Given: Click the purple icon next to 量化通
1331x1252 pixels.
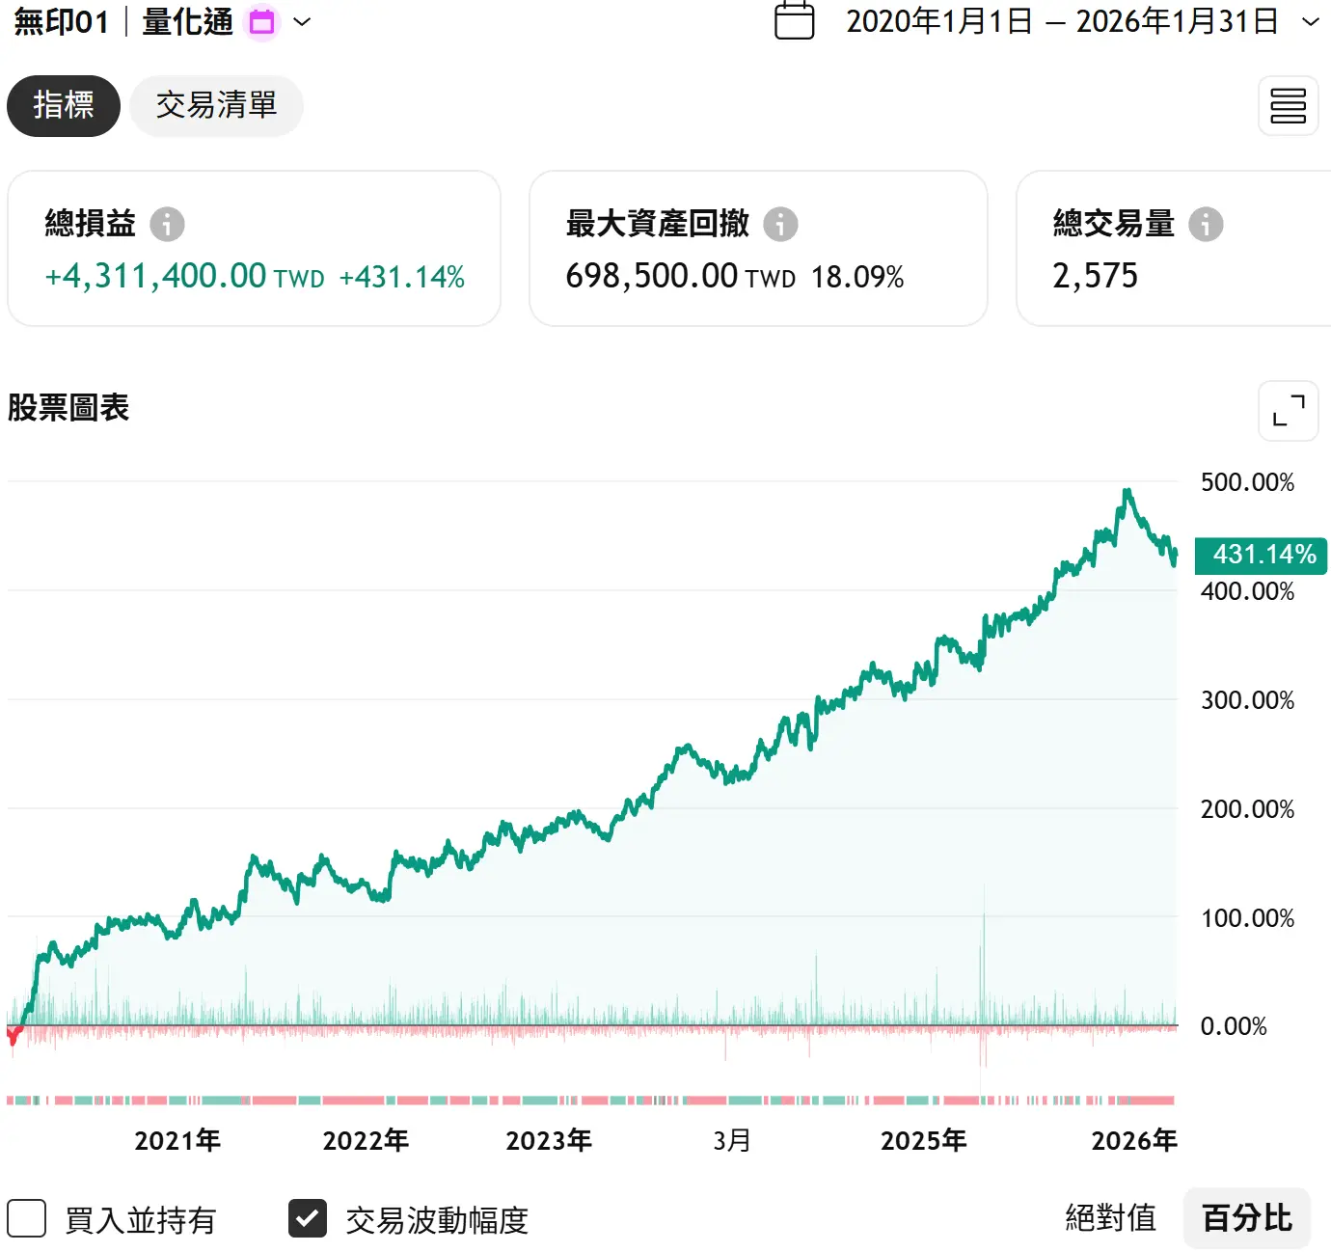Looking at the screenshot, I should [261, 22].
